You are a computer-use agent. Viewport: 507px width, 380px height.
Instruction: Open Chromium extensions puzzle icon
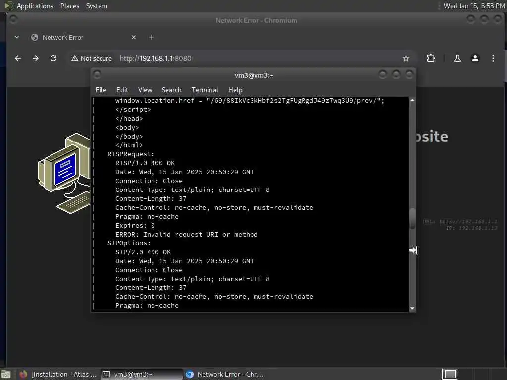(431, 58)
